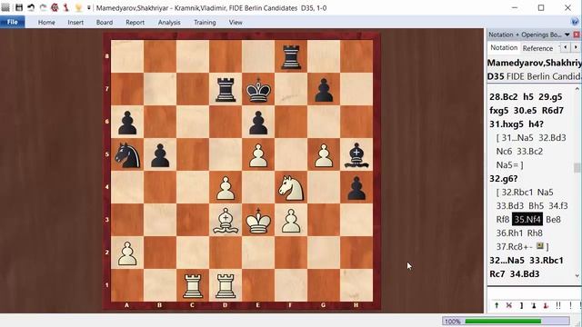Viewport: 582px width, 327px height.
Task: Annotate move with double exclamation !!
Action: (x=558, y=305)
